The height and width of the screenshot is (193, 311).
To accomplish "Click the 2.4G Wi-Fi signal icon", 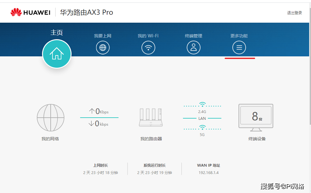I will 202,104.
